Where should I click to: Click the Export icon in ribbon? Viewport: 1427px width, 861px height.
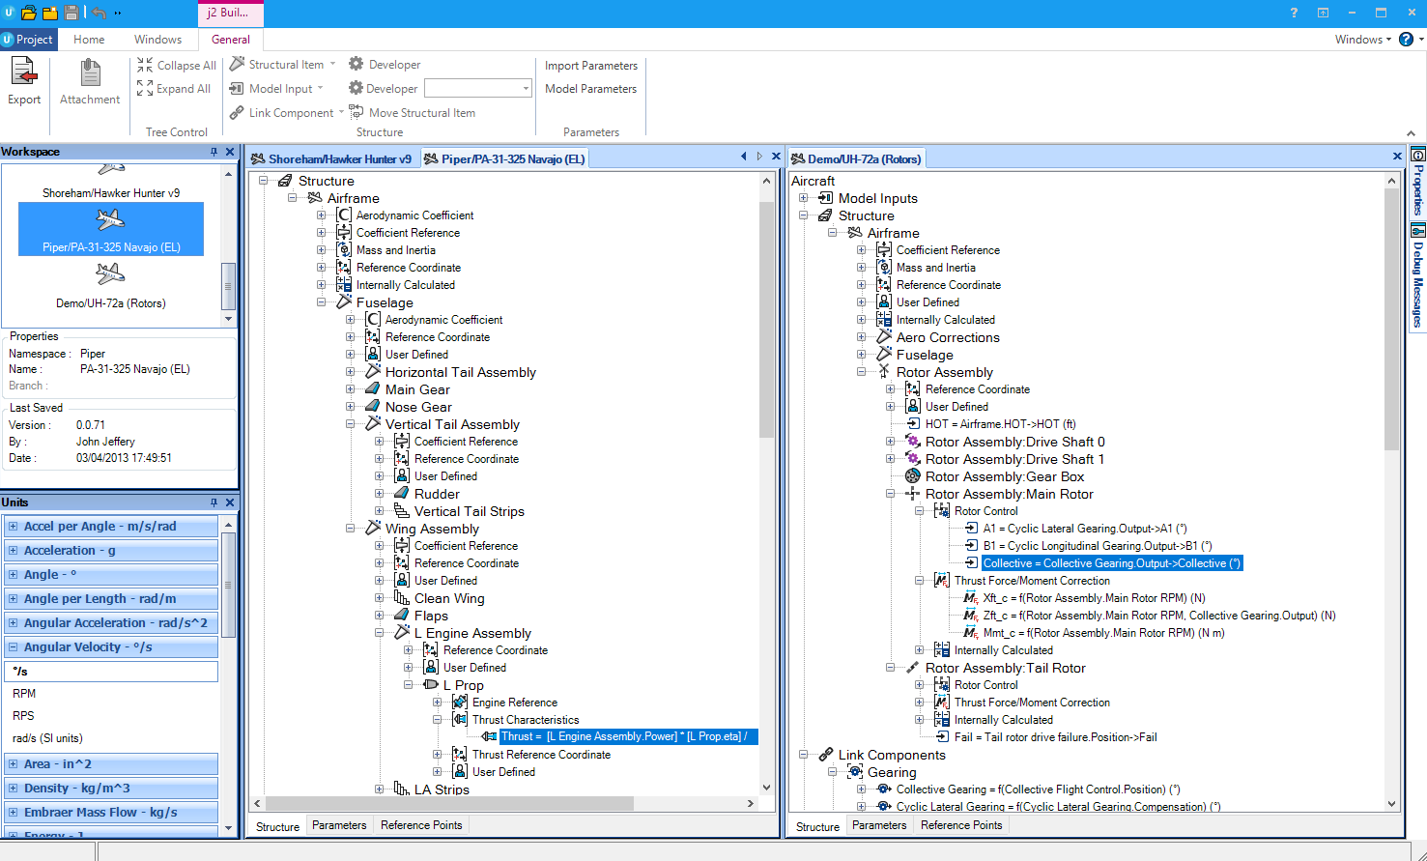[24, 72]
